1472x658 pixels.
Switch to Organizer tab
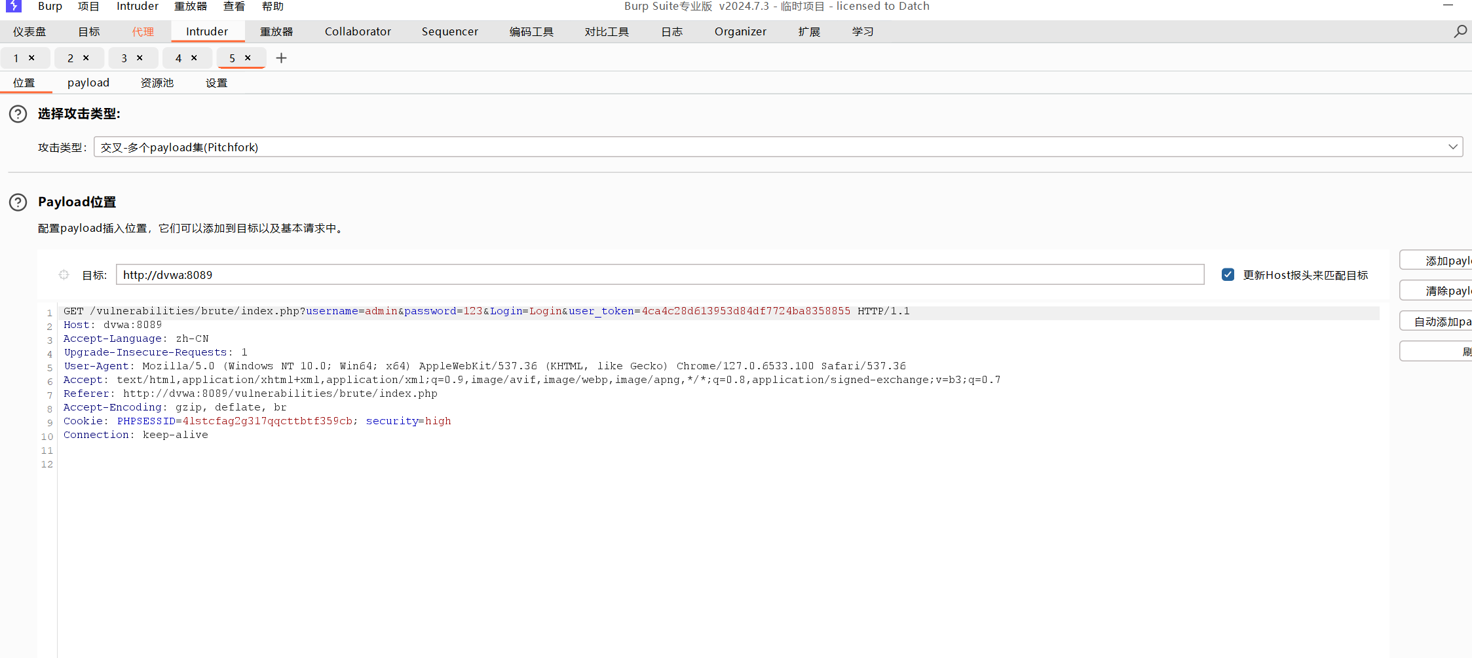pyautogui.click(x=740, y=31)
